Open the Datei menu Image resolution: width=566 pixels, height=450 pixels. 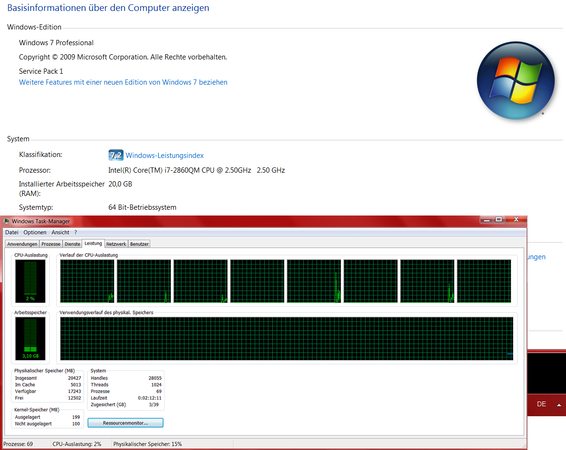pos(11,232)
